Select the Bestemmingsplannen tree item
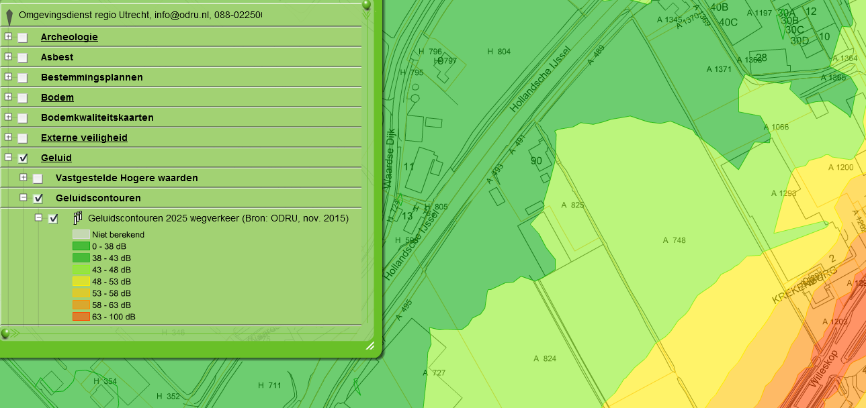Screen dimensions: 866x408 pos(91,77)
